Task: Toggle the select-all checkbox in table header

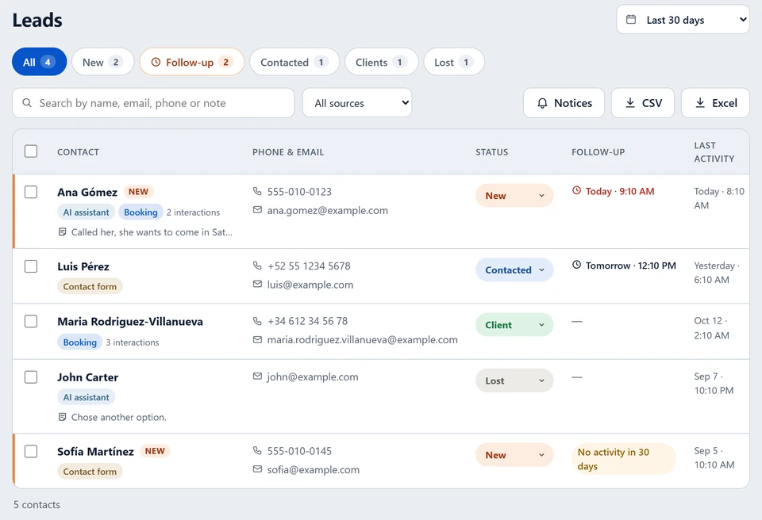Action: tap(31, 151)
